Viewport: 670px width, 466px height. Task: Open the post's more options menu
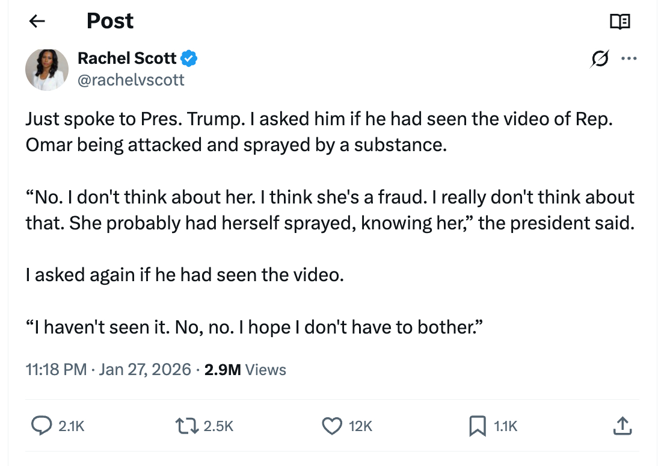point(629,58)
